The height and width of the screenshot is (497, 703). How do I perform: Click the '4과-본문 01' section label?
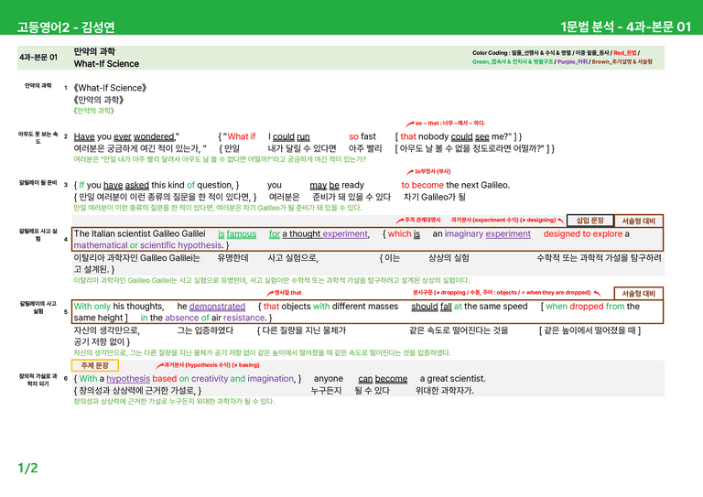pyautogui.click(x=38, y=58)
